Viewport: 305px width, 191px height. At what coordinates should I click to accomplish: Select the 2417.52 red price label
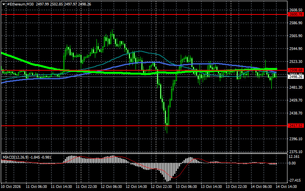(296, 126)
